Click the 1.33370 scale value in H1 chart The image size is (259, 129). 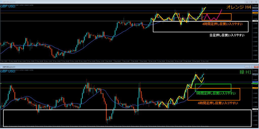click(x=255, y=116)
